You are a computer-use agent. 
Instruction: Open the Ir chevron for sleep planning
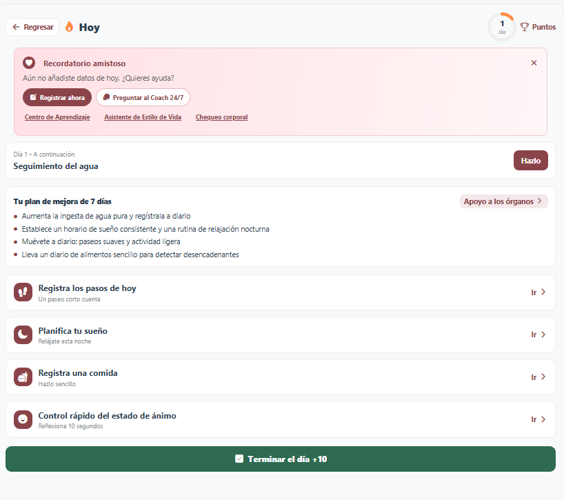[x=542, y=334]
